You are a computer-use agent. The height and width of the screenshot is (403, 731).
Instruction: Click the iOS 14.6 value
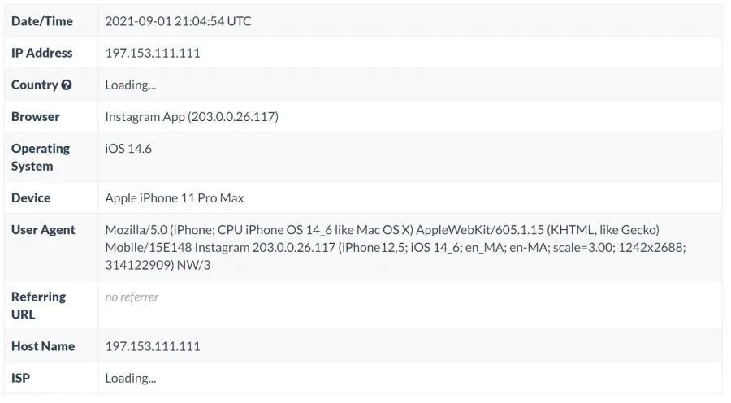tap(128, 149)
